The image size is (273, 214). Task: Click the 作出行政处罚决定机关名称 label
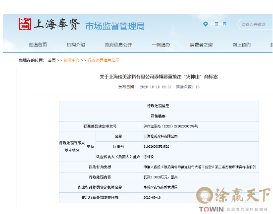[x=100, y=187]
